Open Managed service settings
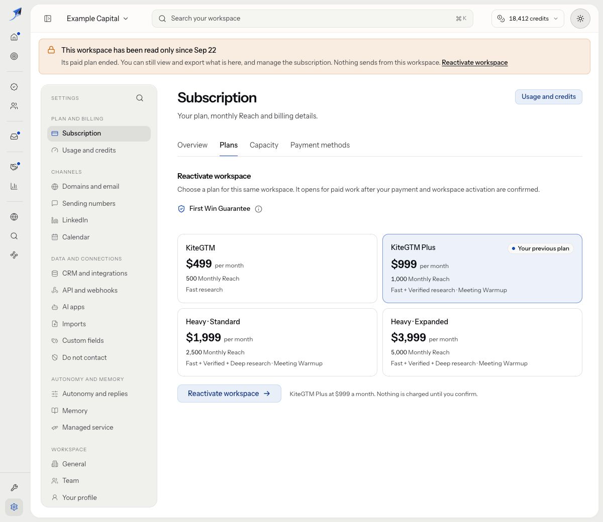603x522 pixels. tap(99, 428)
